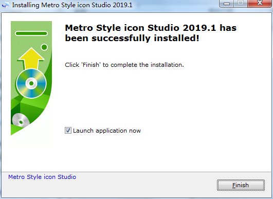Click the disabled maximize button

point(241,3)
